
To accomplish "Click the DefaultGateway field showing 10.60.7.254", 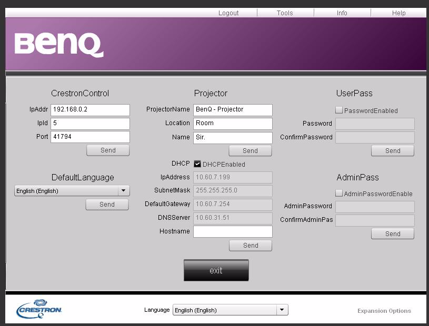I will point(233,205).
